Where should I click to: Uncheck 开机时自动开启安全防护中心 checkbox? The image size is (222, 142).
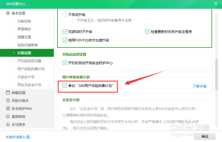[x=65, y=63]
